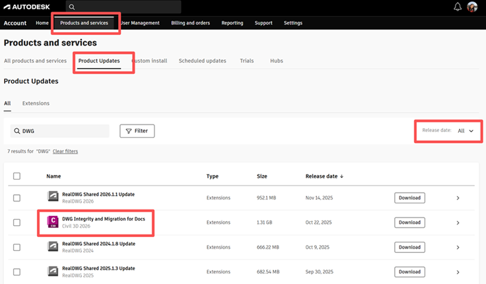Click the magnifier icon in DWG search field
Viewport: 486px width, 284px height.
coord(17,131)
